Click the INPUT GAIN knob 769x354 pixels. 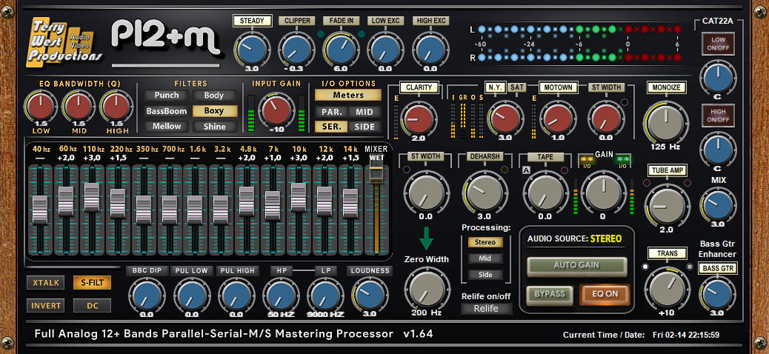click(278, 110)
